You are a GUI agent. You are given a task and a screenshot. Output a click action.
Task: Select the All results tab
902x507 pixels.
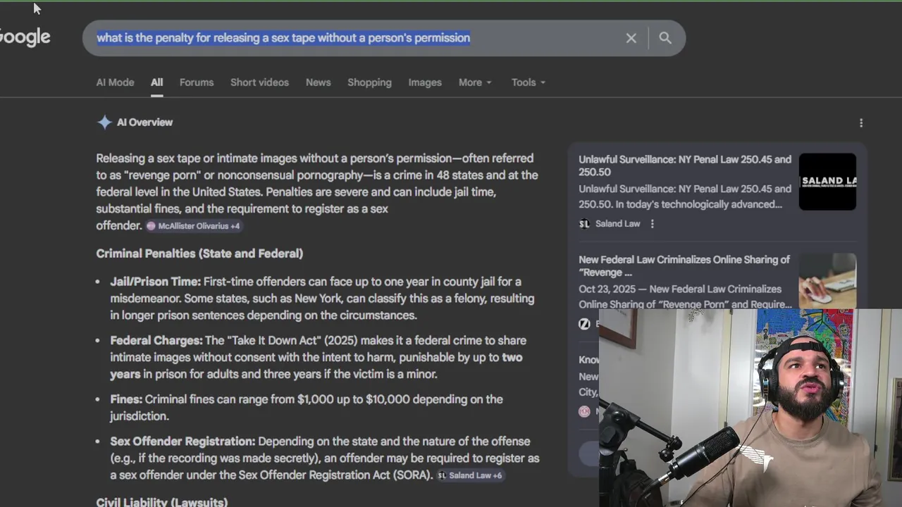coord(156,82)
